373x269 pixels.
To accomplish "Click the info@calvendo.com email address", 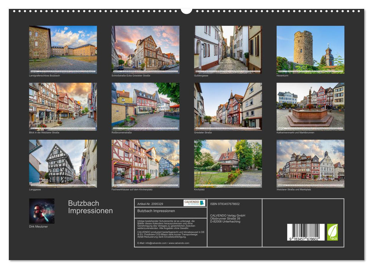I will pyautogui.click(x=155, y=243).
